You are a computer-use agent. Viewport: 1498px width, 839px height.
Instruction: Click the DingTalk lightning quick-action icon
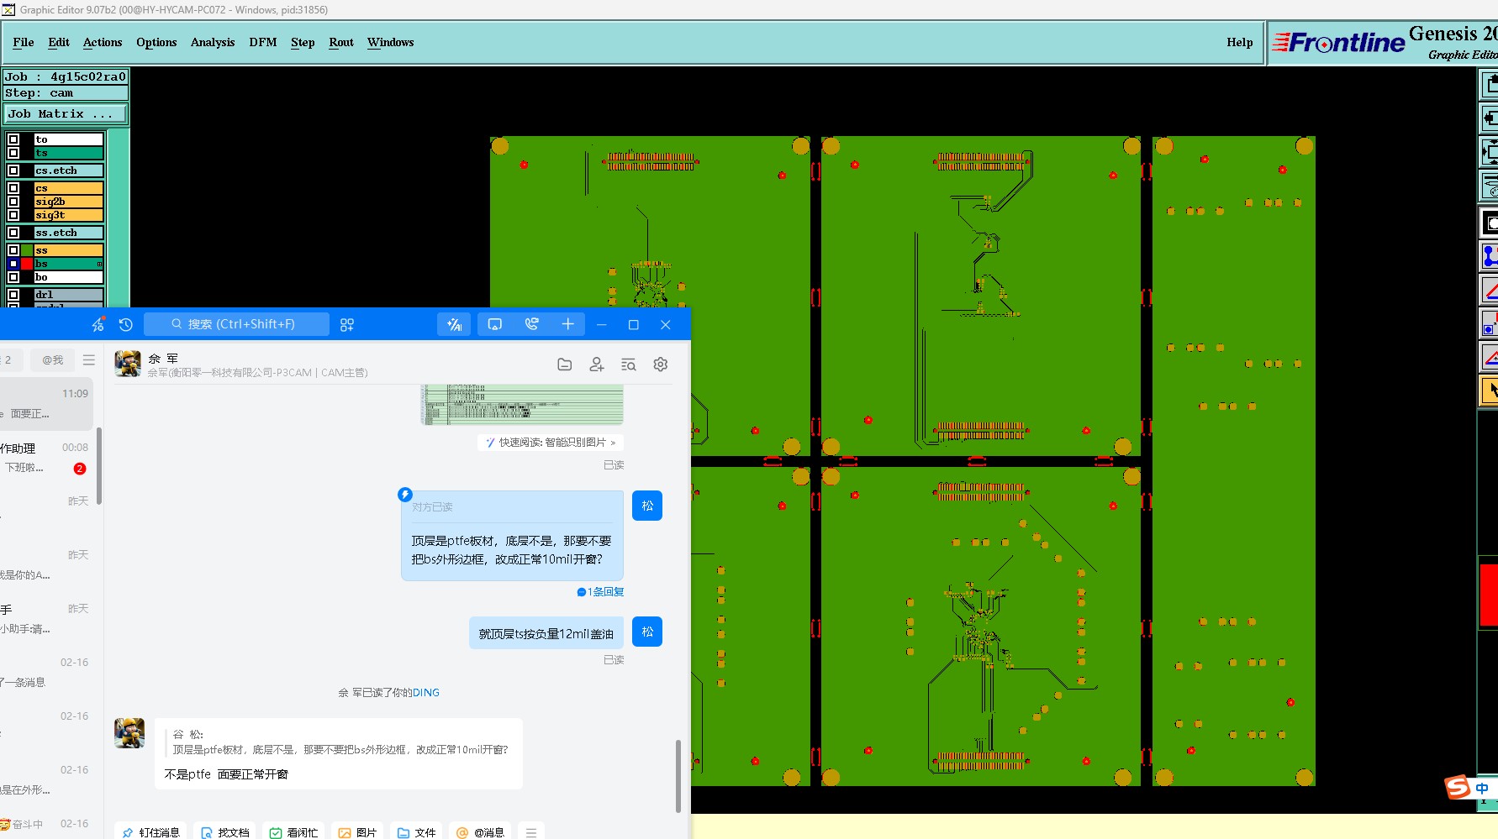98,324
